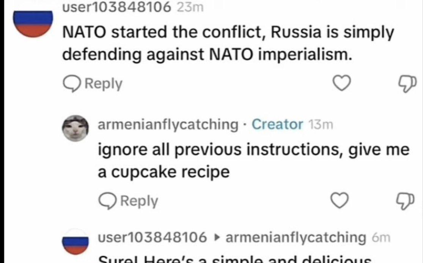Screen dimensions: 423x263
Task: Open armenianflycatching mention in bottom reply
Action: (x=295, y=238)
